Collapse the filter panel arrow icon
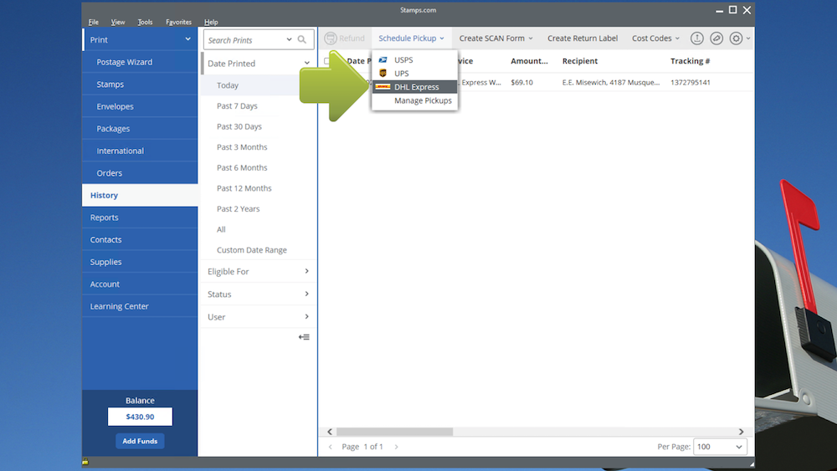 click(x=304, y=337)
